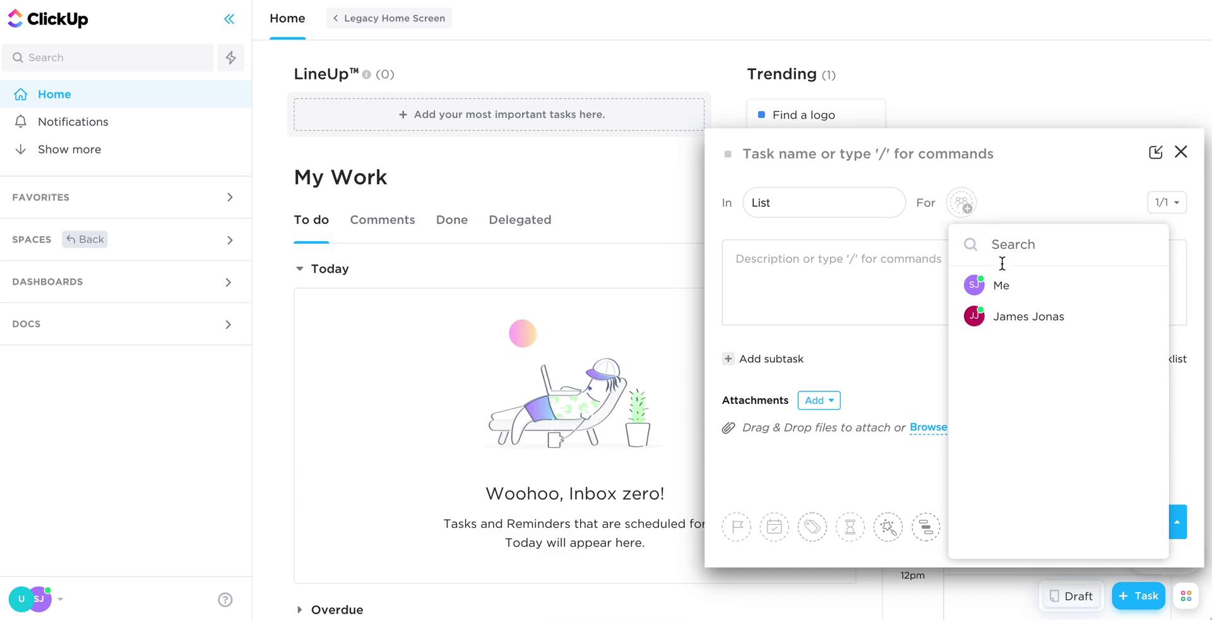This screenshot has width=1212, height=620.
Task: Click the + Task button
Action: tap(1139, 596)
